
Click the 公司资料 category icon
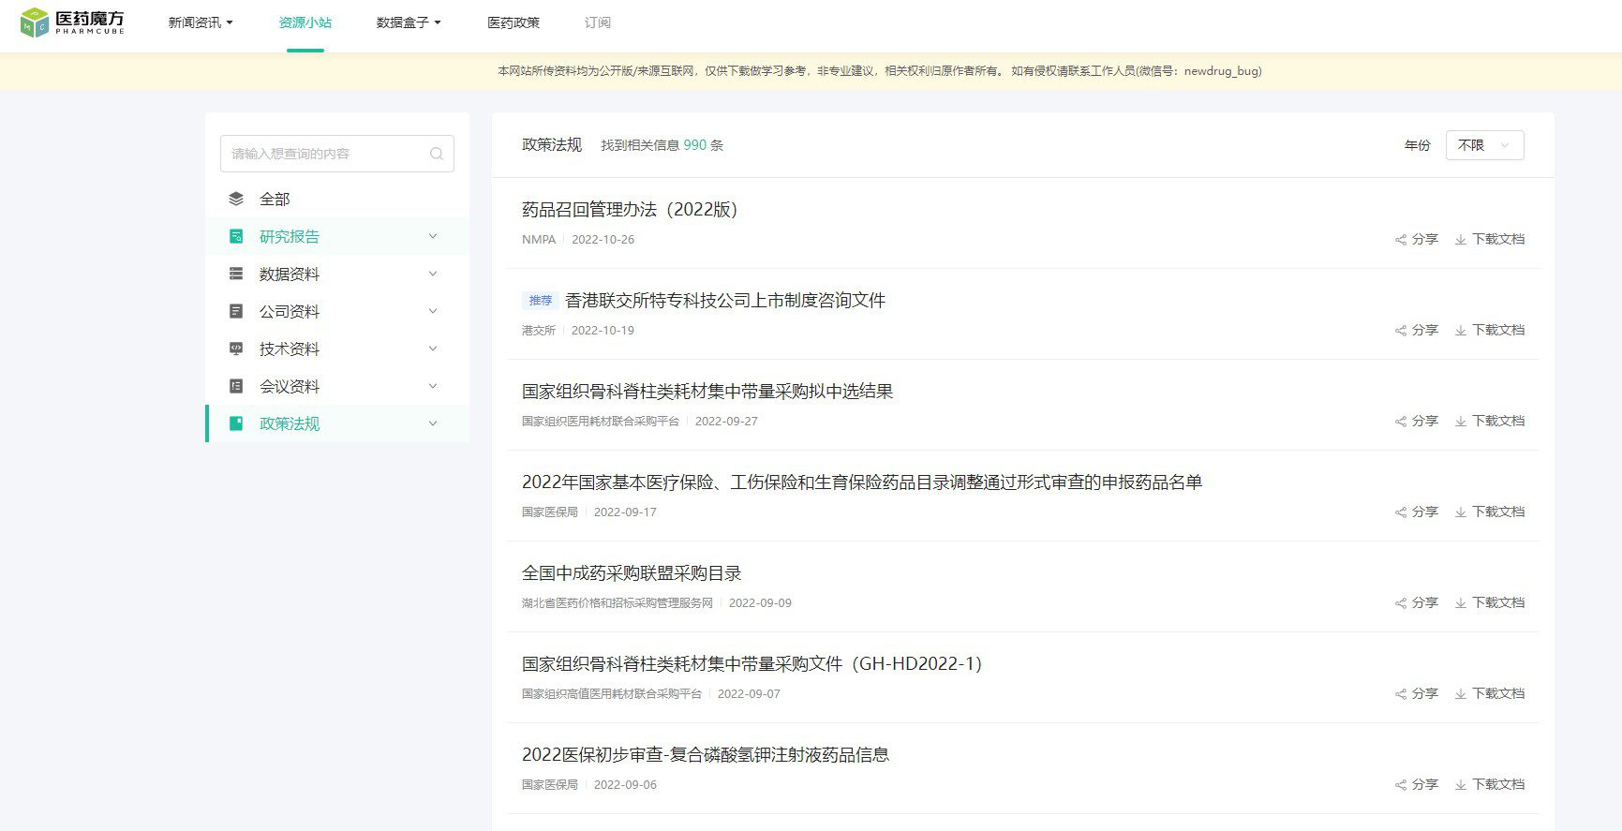(x=236, y=311)
